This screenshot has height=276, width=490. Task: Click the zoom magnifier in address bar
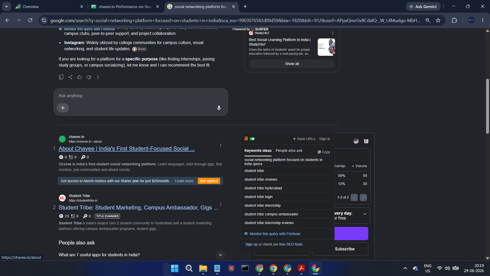(x=427, y=20)
